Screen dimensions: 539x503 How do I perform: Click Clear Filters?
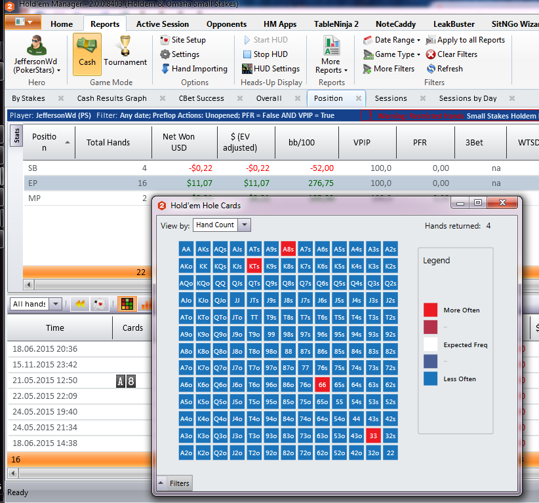(x=452, y=54)
